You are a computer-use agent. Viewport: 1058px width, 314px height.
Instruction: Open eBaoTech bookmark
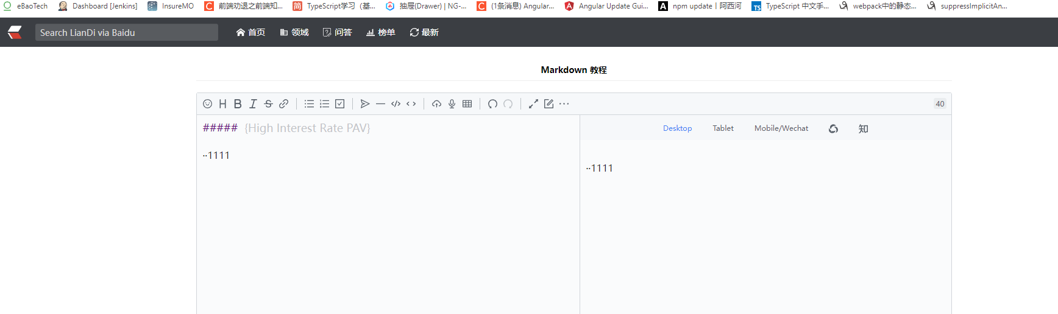26,6
